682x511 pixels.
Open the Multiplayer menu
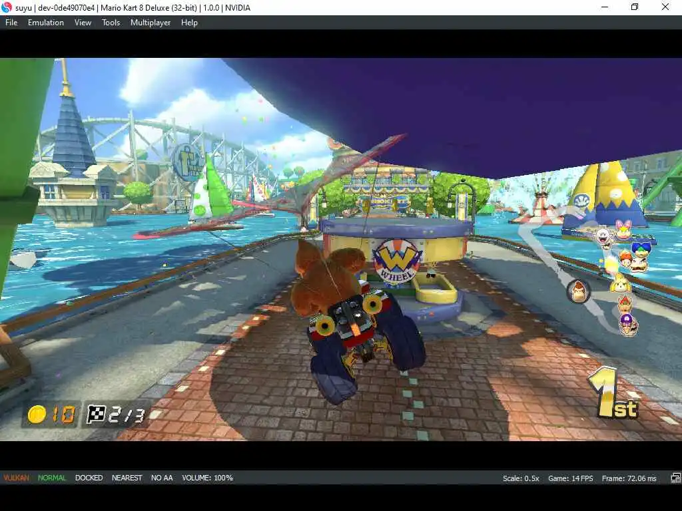coord(151,23)
